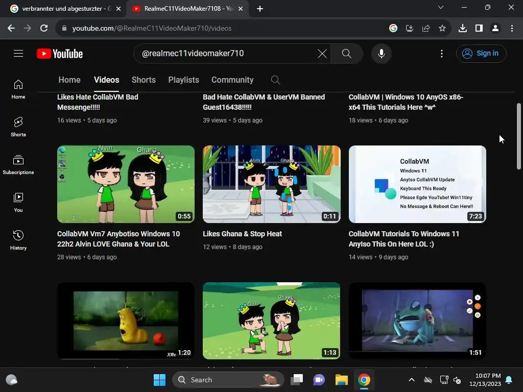Image resolution: width=523 pixels, height=392 pixels.
Task: Open 'Likes Ghana & Stop Heat' title
Action: coord(242,234)
